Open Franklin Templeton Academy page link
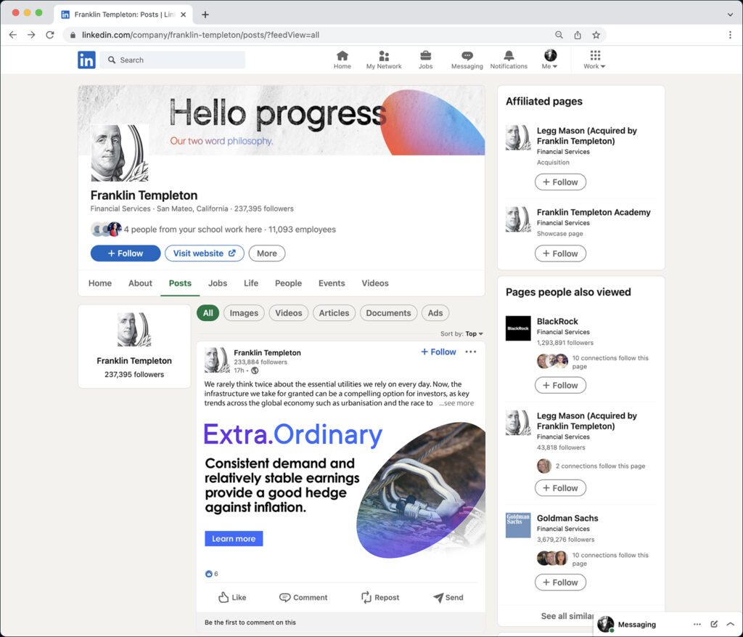743x637 pixels. [594, 212]
